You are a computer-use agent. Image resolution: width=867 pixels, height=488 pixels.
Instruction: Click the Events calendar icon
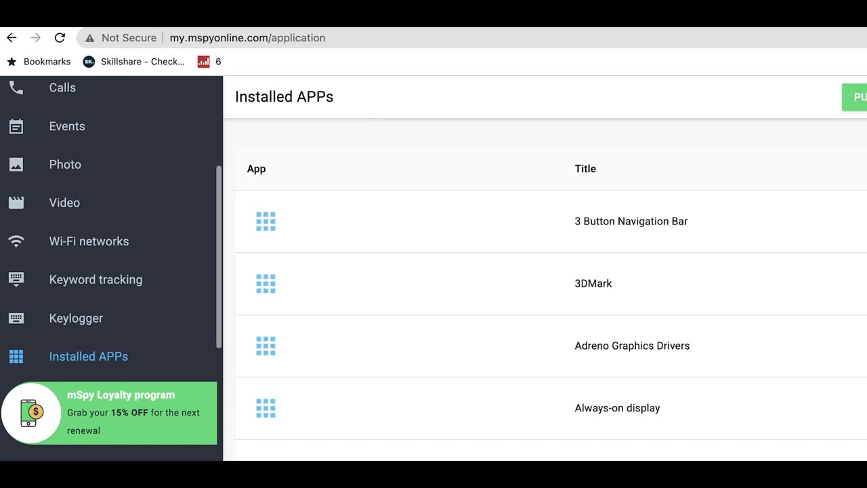(16, 126)
